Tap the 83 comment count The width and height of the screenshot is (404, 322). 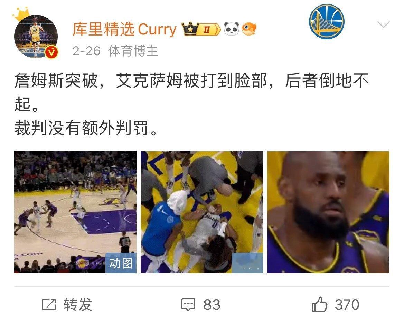click(x=212, y=305)
